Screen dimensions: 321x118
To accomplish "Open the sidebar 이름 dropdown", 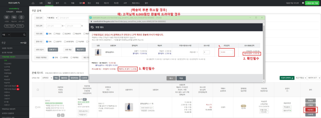I will pyautogui.click(x=6, y=35).
